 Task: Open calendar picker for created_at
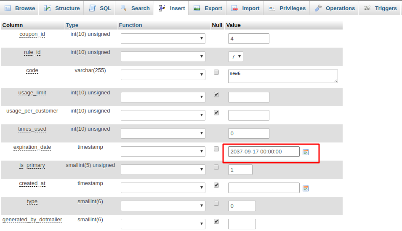pos(306,188)
